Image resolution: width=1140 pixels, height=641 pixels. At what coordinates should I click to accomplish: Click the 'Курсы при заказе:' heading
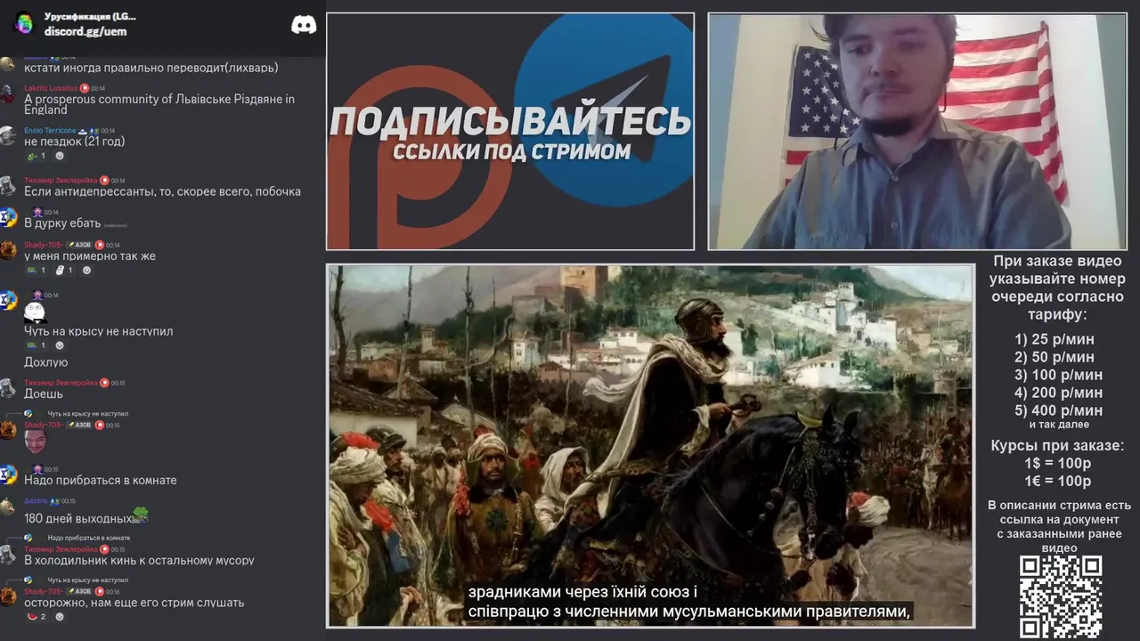pos(1058,446)
